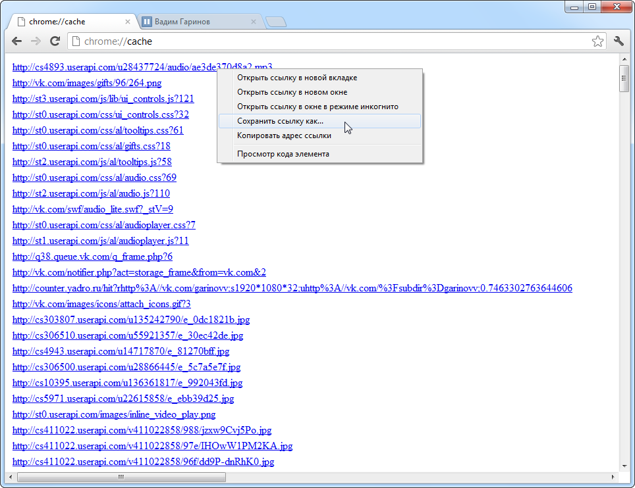Open the audio.js?110 link

coord(91,193)
